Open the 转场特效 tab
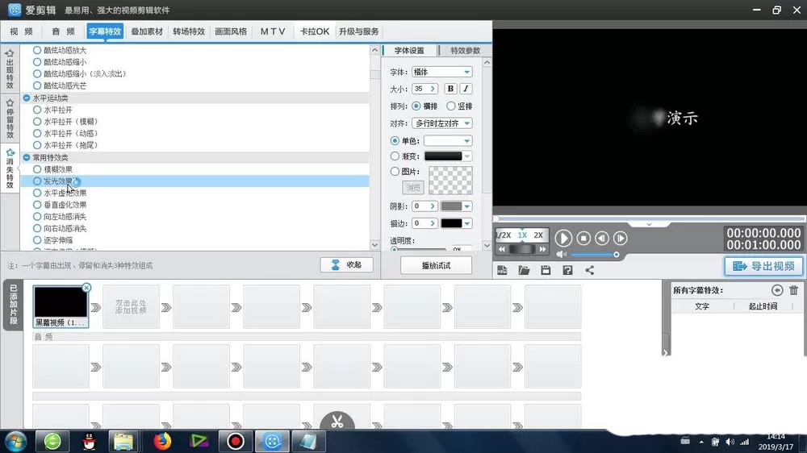The height and width of the screenshot is (453, 807). (189, 31)
